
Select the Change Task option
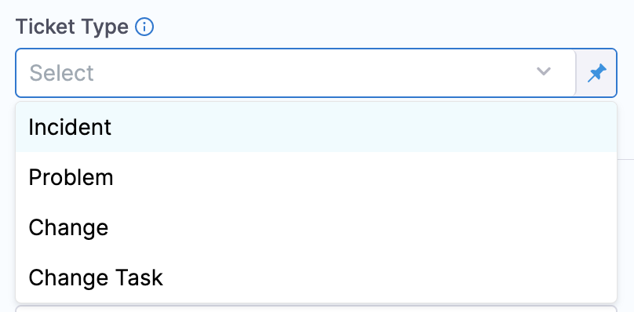[316, 278]
